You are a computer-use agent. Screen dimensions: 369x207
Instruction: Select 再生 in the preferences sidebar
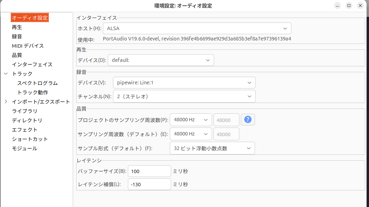(17, 27)
